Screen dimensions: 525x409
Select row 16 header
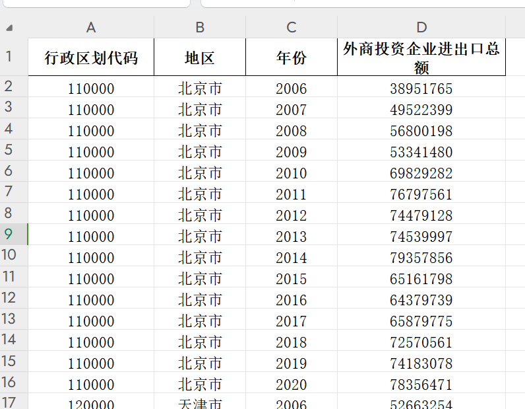[14, 382]
